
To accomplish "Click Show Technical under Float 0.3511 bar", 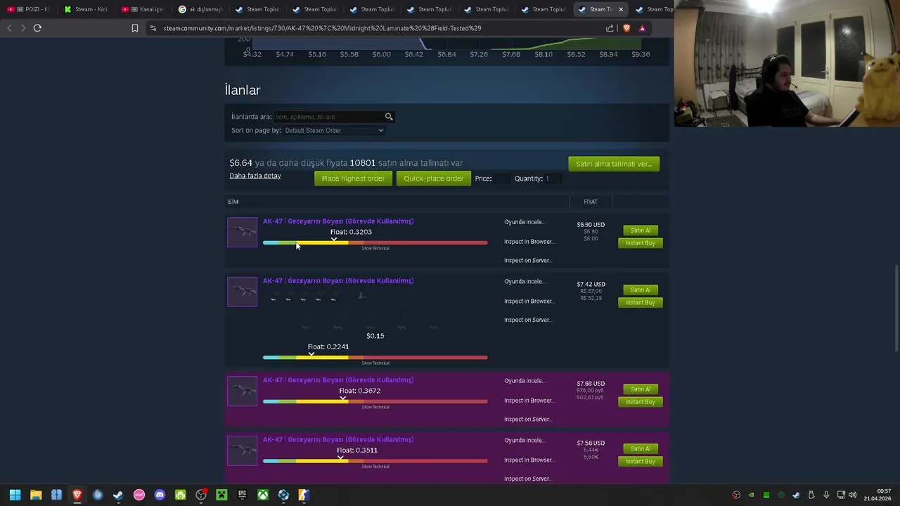I will (x=375, y=467).
